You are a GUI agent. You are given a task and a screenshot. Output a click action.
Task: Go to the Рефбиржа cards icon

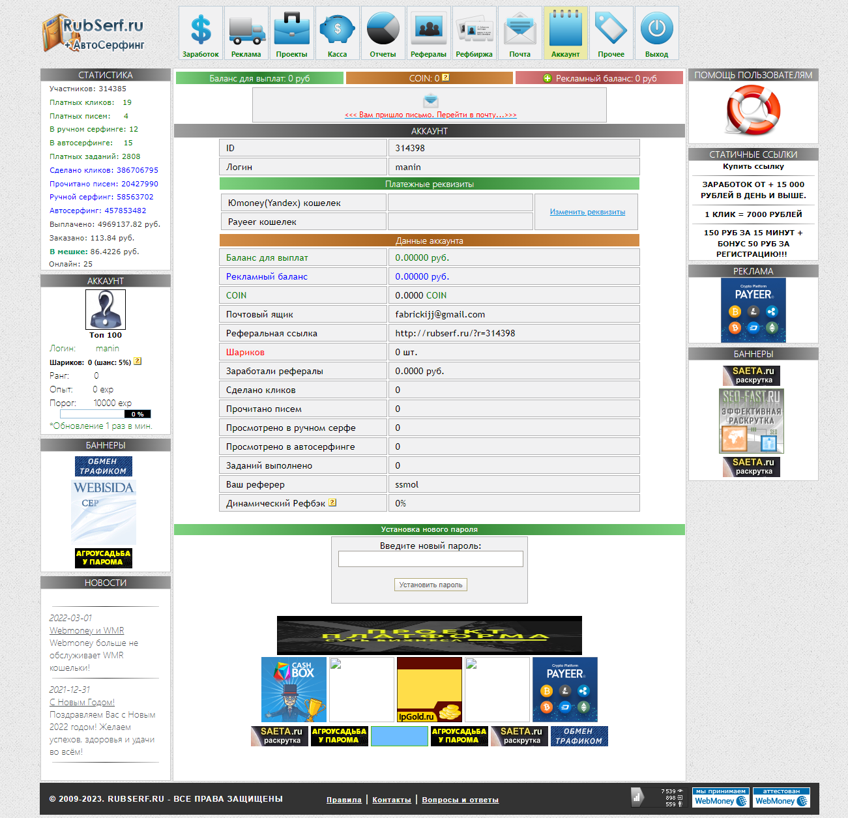(x=475, y=33)
